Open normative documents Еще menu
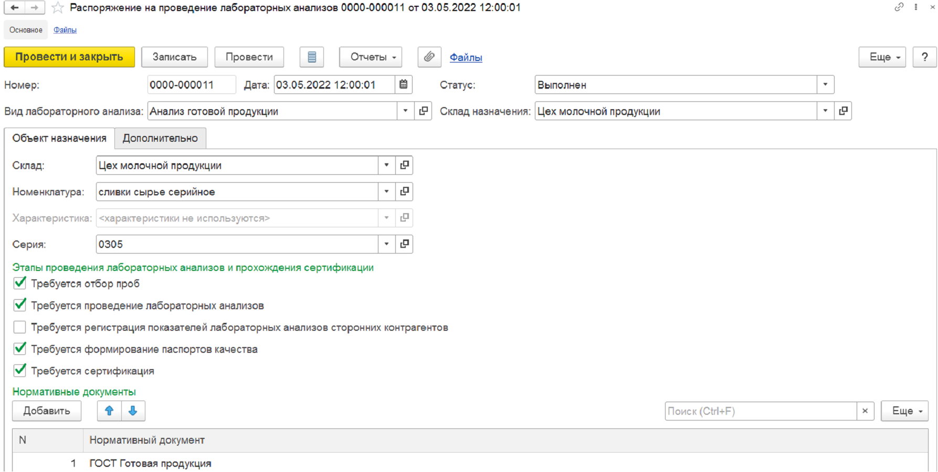 click(905, 411)
